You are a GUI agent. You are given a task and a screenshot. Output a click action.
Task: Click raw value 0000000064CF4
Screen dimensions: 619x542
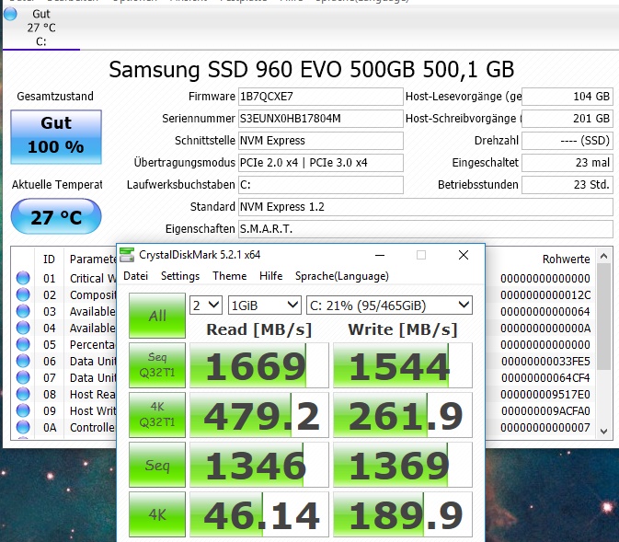click(x=545, y=378)
